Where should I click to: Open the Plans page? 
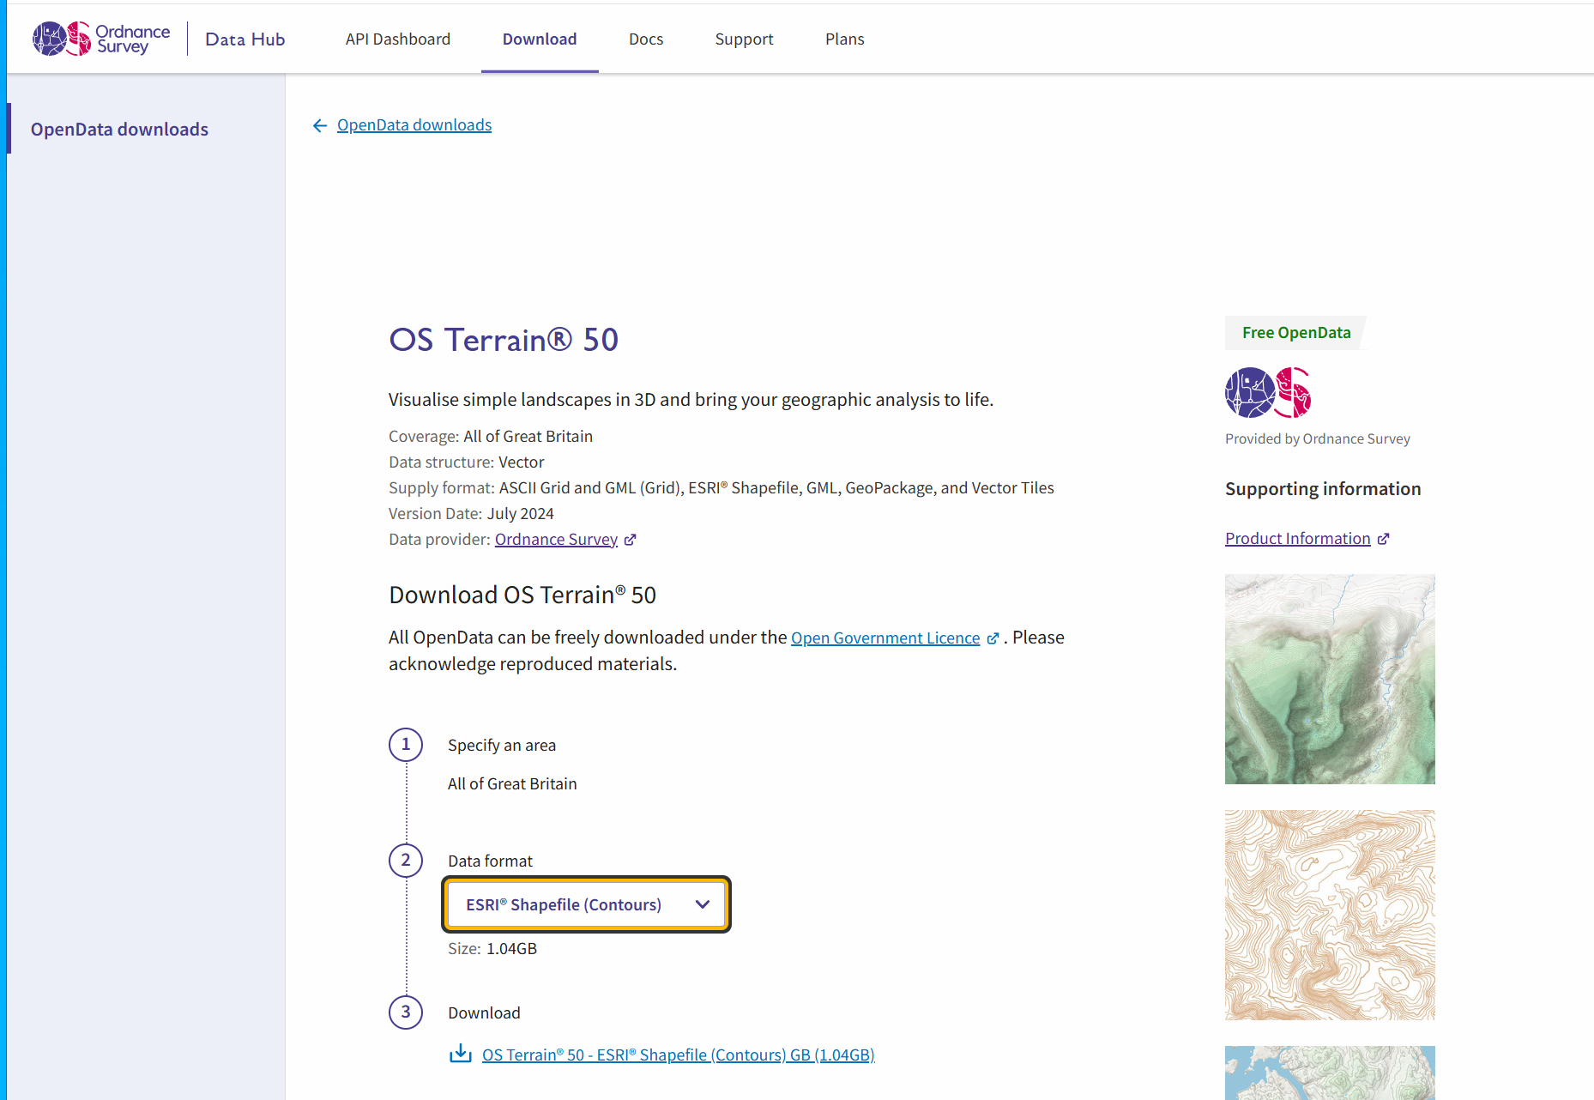click(x=844, y=39)
